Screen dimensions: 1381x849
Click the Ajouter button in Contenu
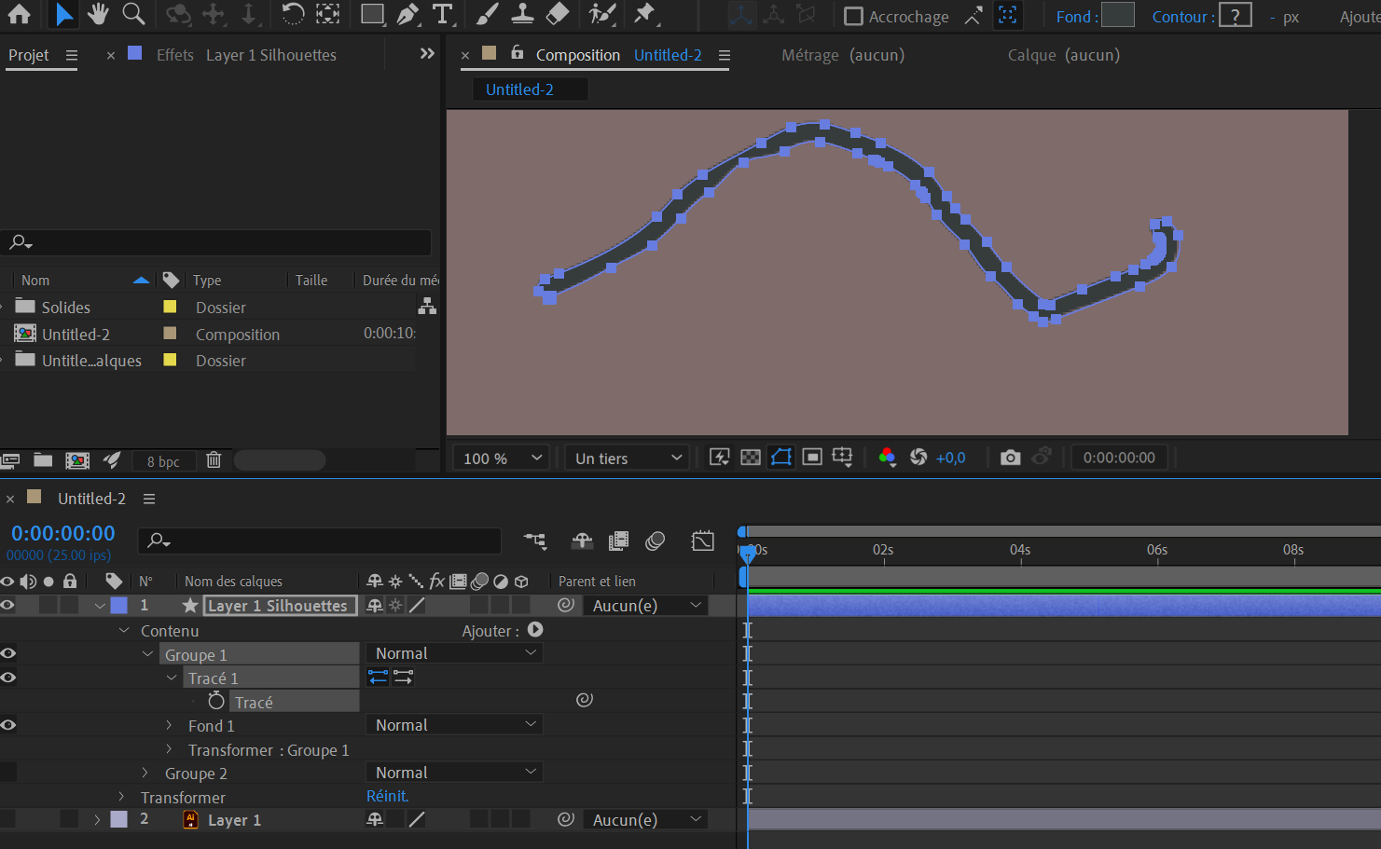pos(535,631)
